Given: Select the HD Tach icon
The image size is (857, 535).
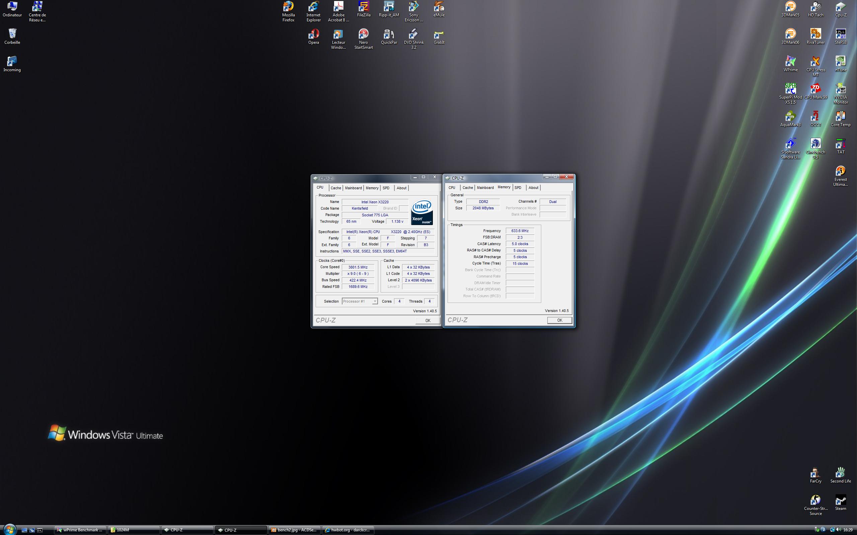Looking at the screenshot, I should click(815, 9).
